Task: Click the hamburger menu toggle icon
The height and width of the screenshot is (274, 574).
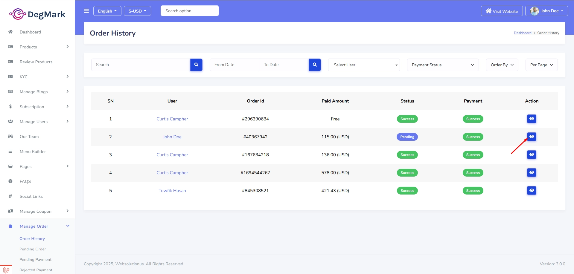Action: coord(86,11)
